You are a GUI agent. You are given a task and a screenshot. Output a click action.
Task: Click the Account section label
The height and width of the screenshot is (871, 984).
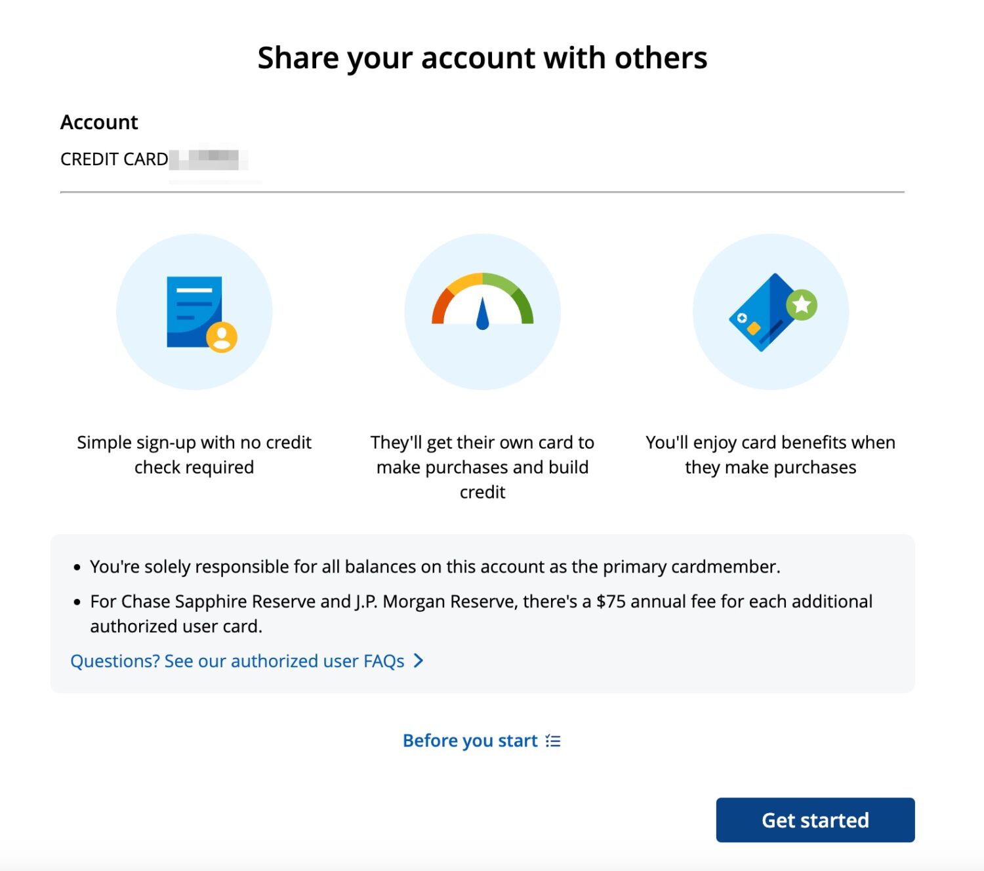[99, 122]
